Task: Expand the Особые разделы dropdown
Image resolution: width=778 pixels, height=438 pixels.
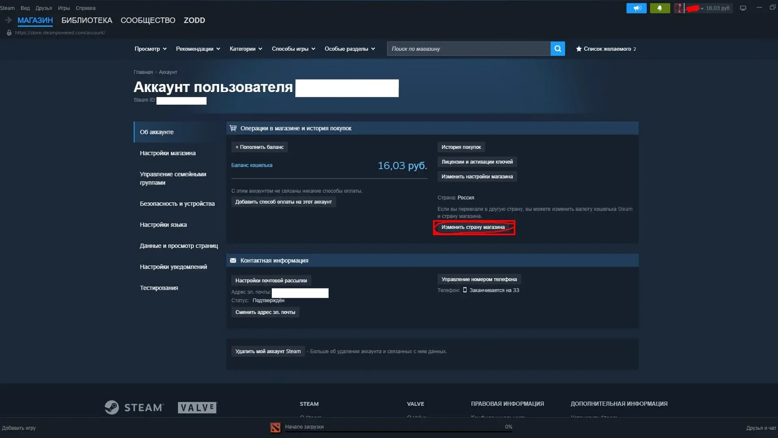Action: [350, 49]
